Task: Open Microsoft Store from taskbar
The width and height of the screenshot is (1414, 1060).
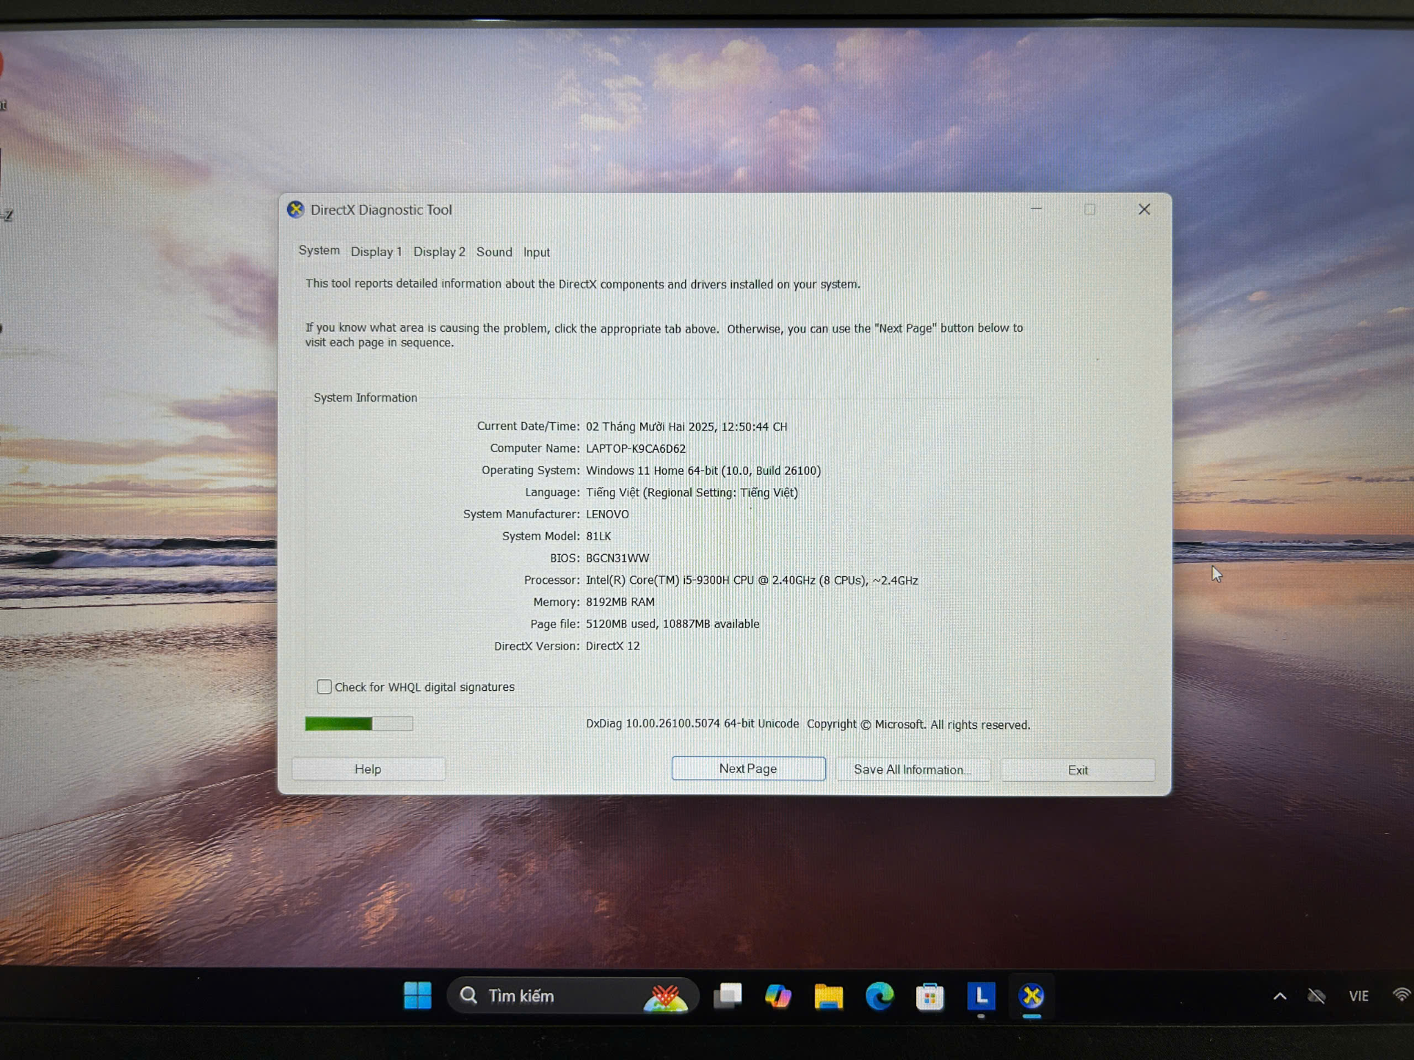Action: pyautogui.click(x=929, y=997)
